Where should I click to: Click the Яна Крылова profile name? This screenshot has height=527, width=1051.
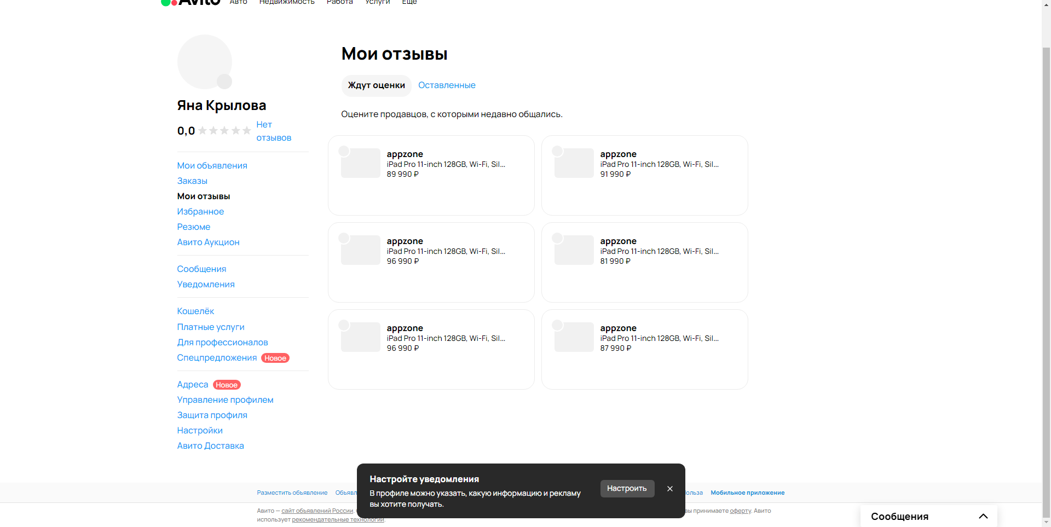pyautogui.click(x=222, y=106)
